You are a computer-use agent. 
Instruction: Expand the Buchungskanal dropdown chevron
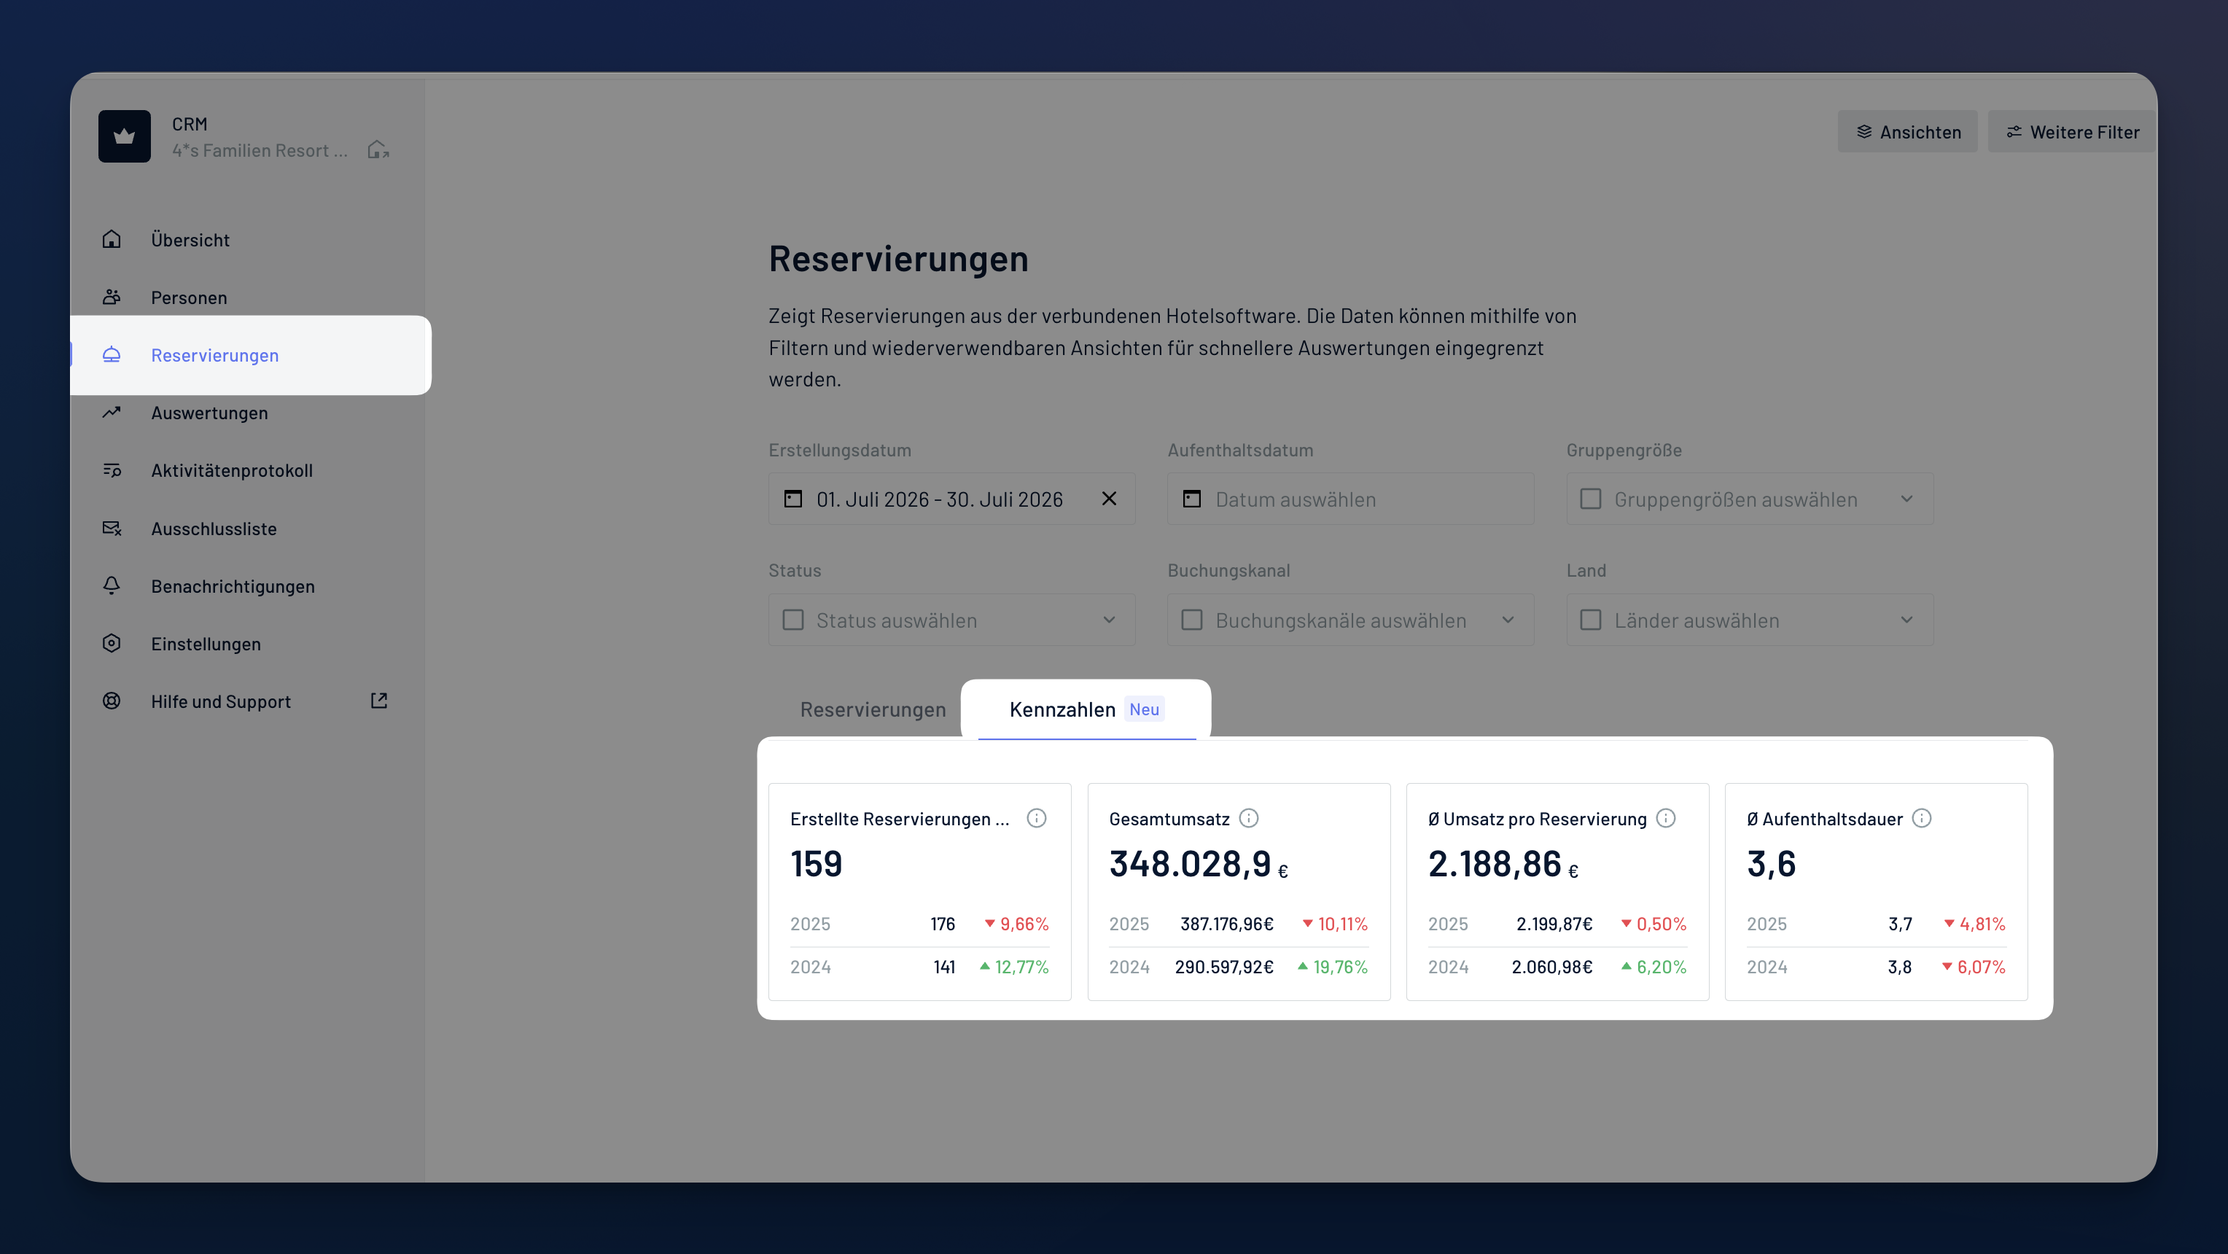point(1508,620)
